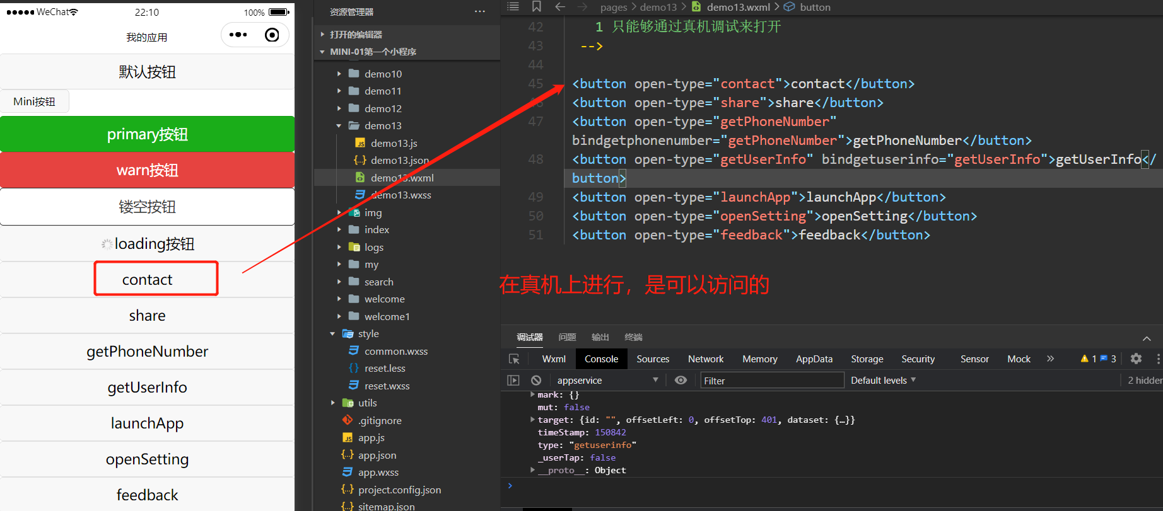This screenshot has height=511, width=1163.
Task: Expand the demo11 folder
Action: (x=383, y=91)
